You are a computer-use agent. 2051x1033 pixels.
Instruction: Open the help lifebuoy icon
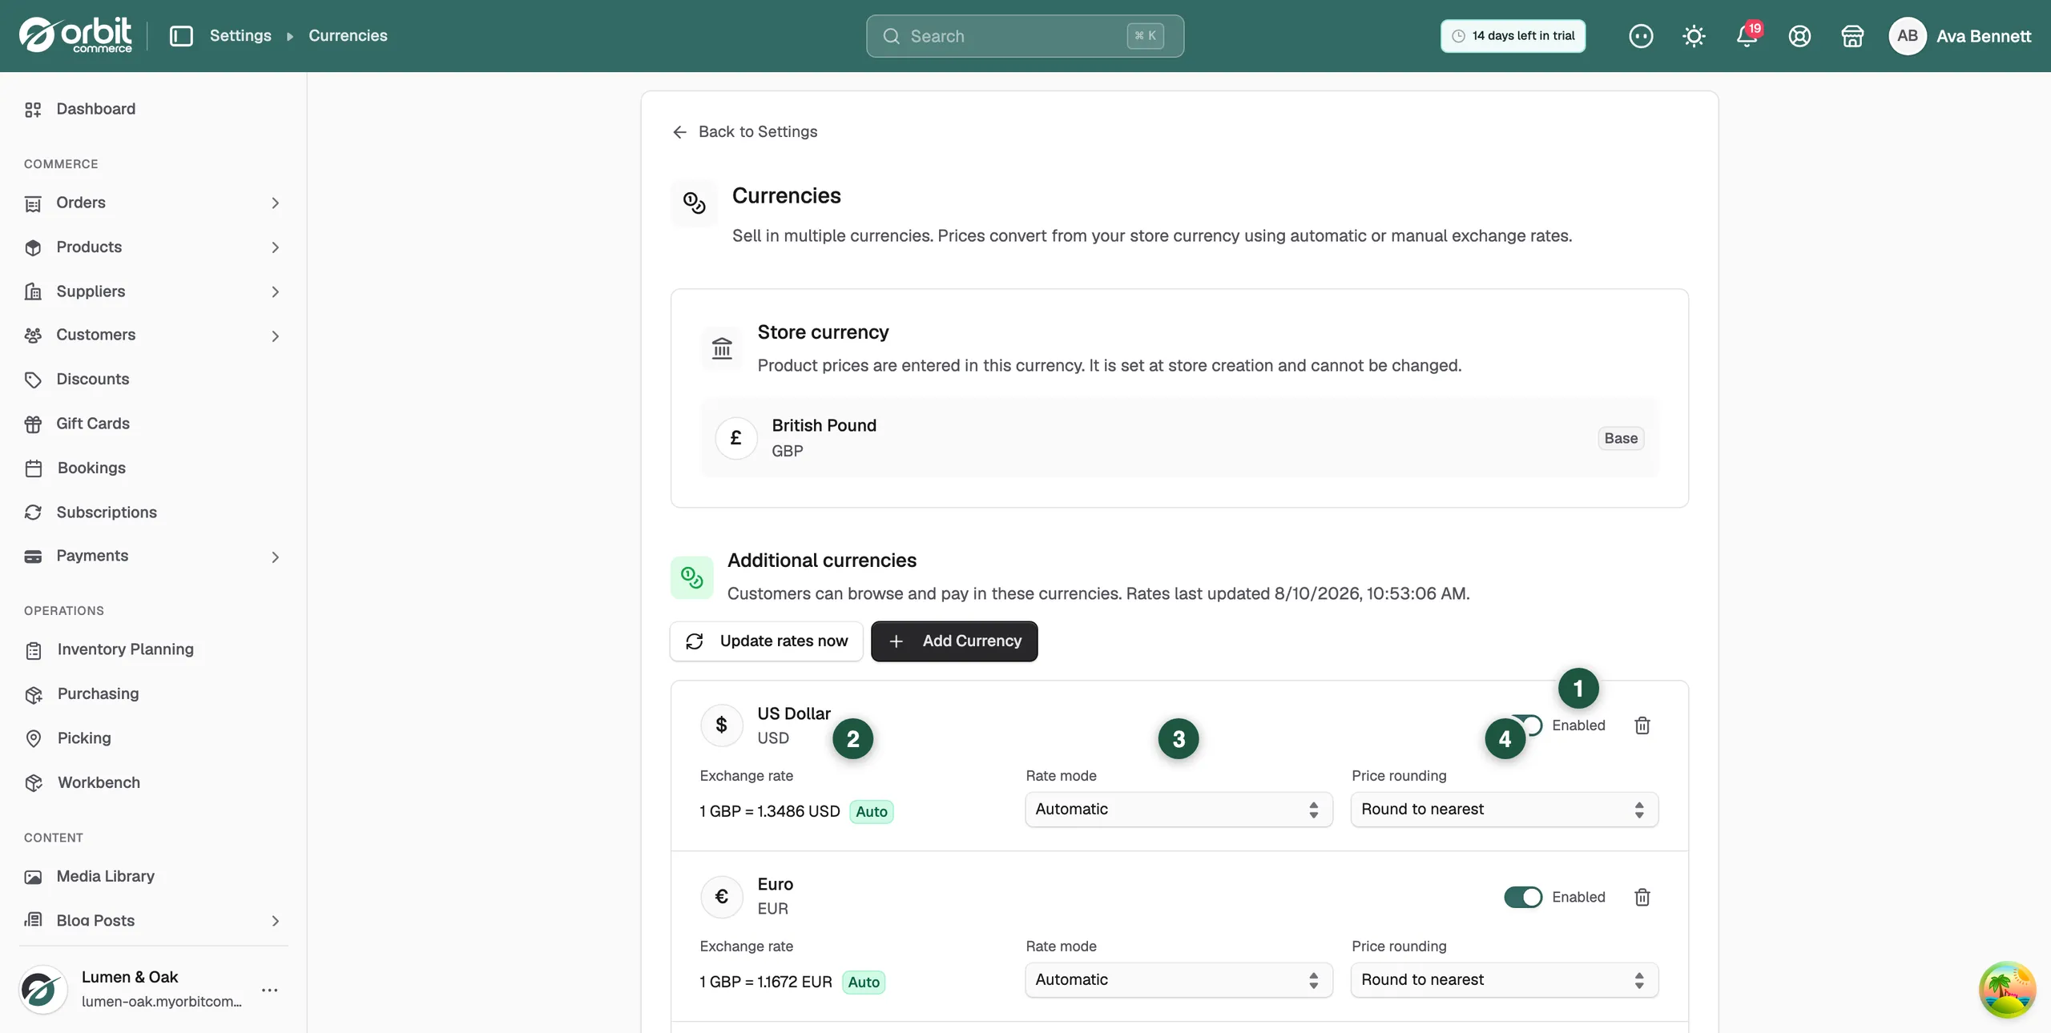pos(1799,36)
